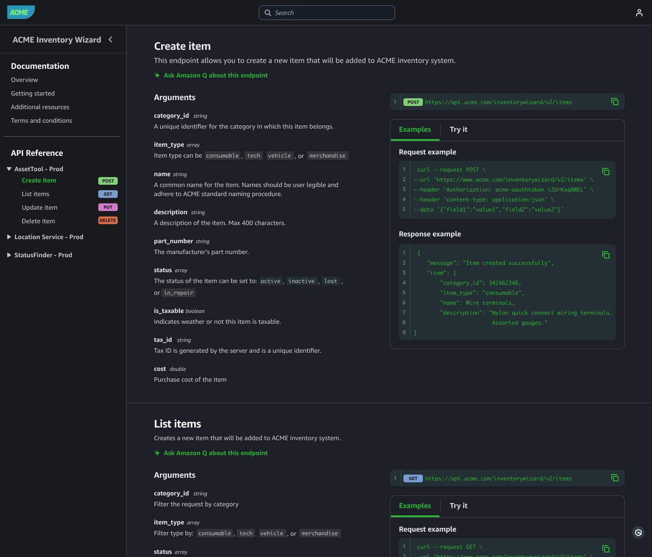Click sparkle icon beside List items Amazon Q link
652x557 pixels.
157,453
